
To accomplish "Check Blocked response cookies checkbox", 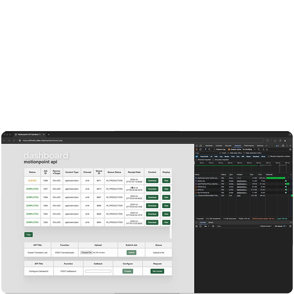I will (269, 156).
